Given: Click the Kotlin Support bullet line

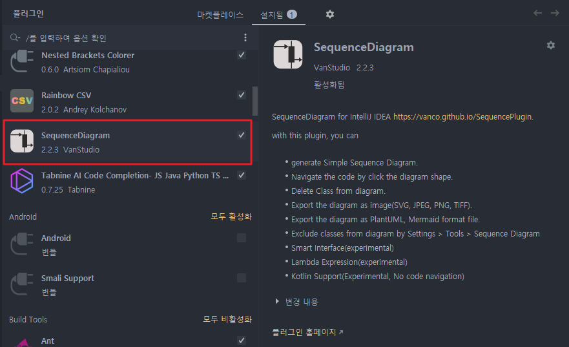Looking at the screenshot, I should pyautogui.click(x=377, y=276).
